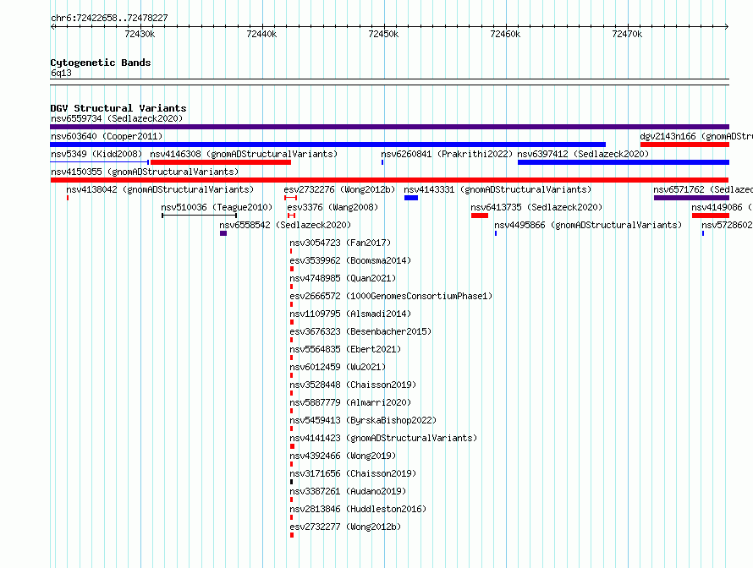Viewport: 753px width, 568px height.
Task: Open the nsv6260841 (Prakrithi2022) label
Action: click(447, 154)
